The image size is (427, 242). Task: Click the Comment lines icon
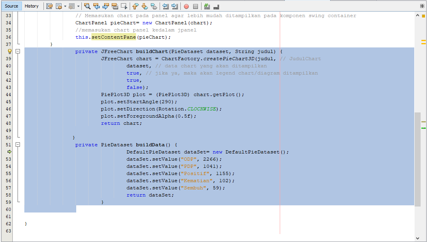pos(206,6)
